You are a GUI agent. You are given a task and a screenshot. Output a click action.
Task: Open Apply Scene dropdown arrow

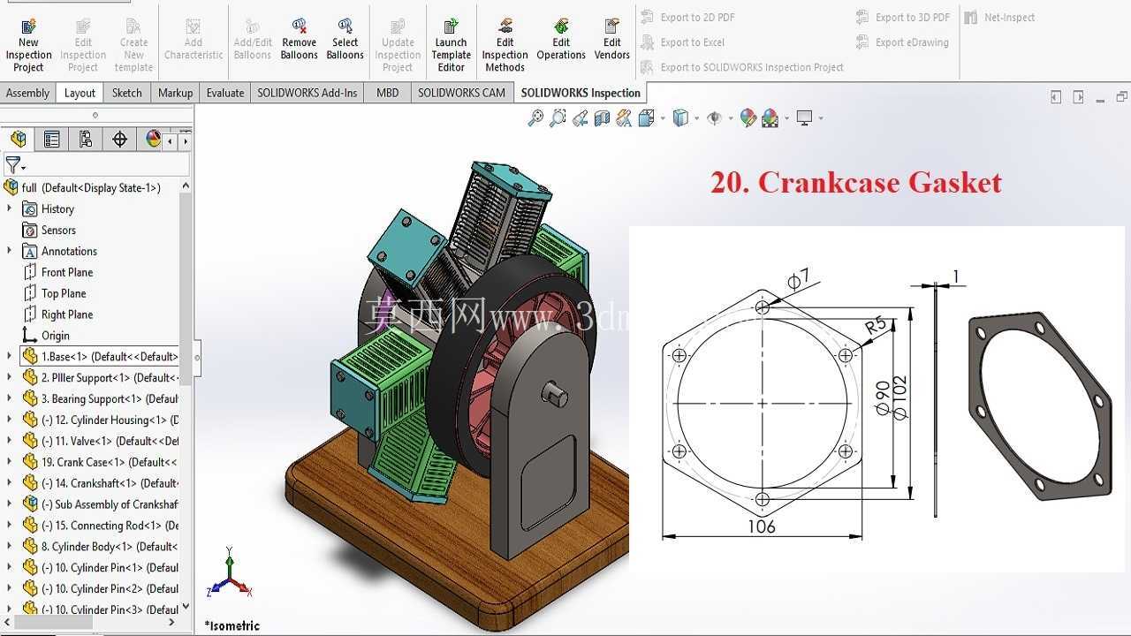coord(786,118)
